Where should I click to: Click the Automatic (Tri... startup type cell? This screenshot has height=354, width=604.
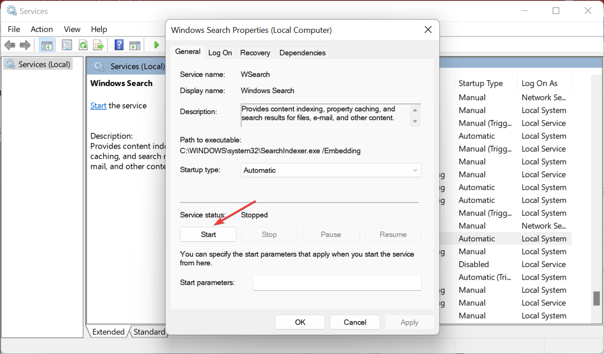point(485,277)
